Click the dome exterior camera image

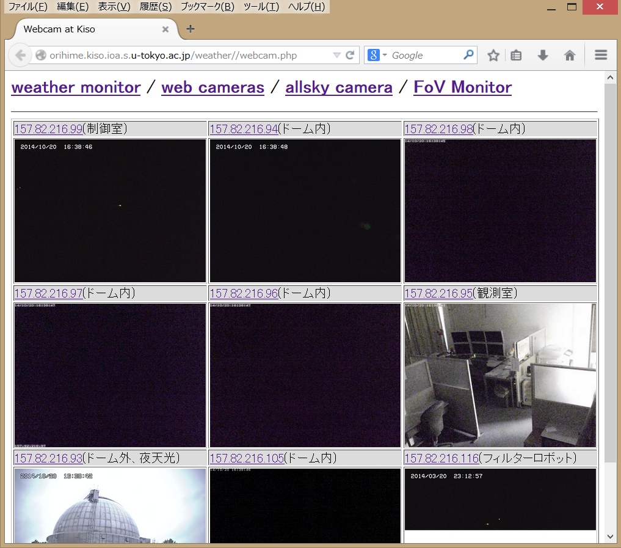(x=110, y=505)
